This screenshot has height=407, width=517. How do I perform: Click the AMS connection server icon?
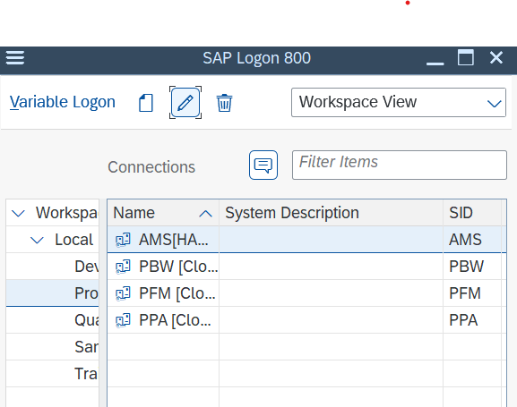click(x=123, y=240)
